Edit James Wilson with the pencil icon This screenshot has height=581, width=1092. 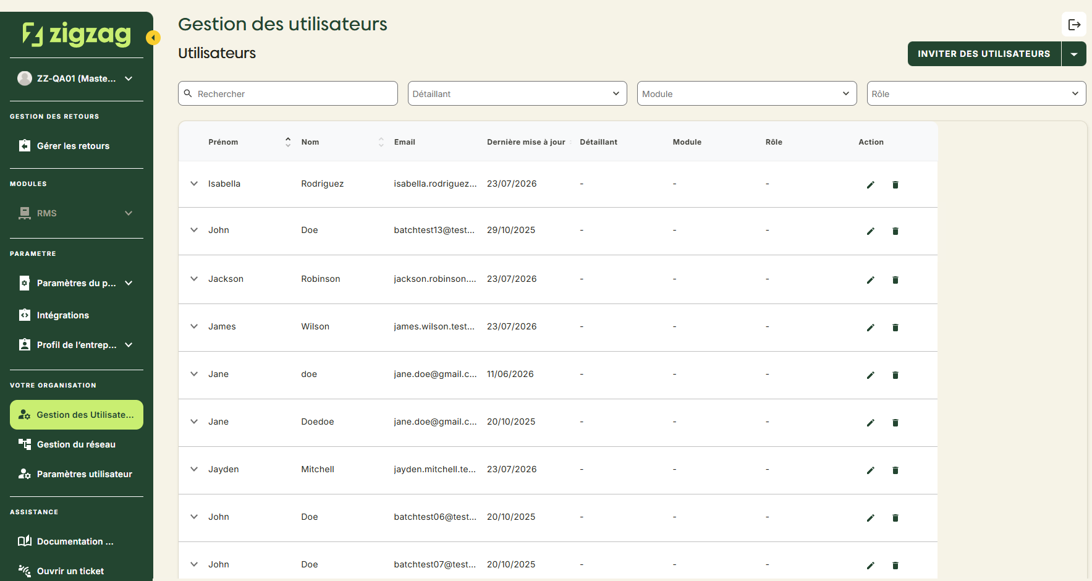click(870, 328)
